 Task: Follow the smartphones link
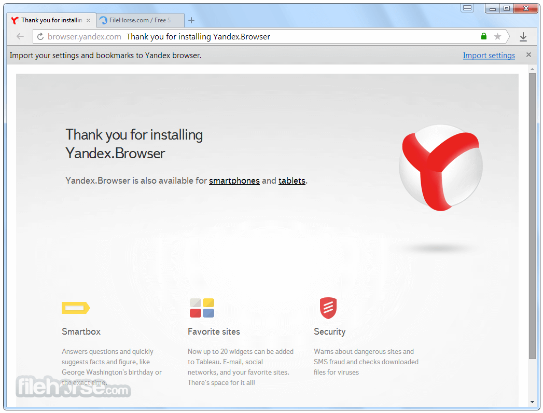coord(234,181)
